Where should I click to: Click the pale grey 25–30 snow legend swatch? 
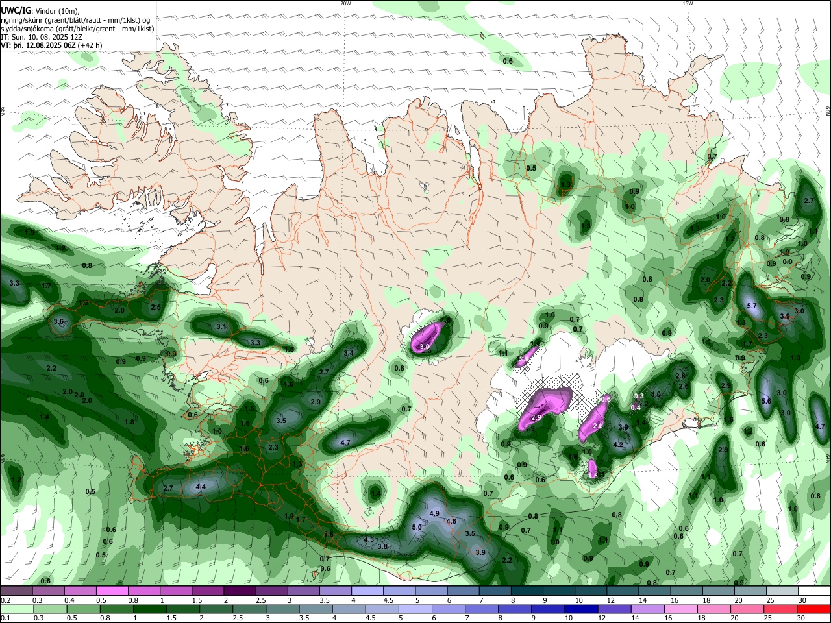tap(782, 591)
